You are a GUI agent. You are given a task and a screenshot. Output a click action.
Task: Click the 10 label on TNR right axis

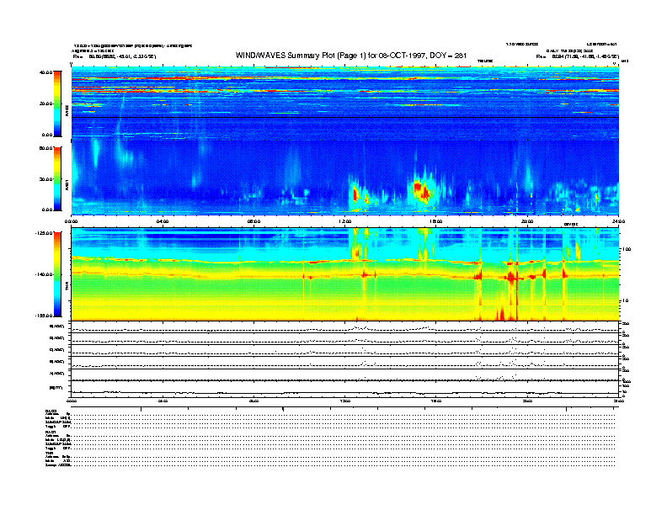click(626, 301)
